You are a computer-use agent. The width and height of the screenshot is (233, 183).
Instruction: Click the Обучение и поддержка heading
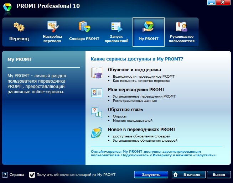(134, 70)
